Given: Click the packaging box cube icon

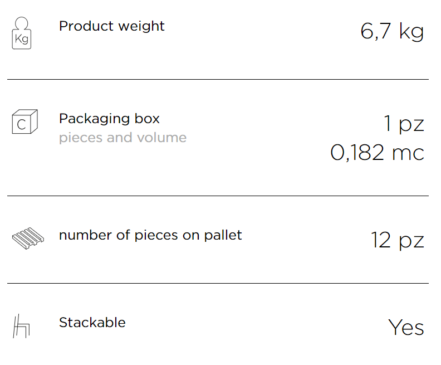Looking at the screenshot, I should [x=24, y=121].
